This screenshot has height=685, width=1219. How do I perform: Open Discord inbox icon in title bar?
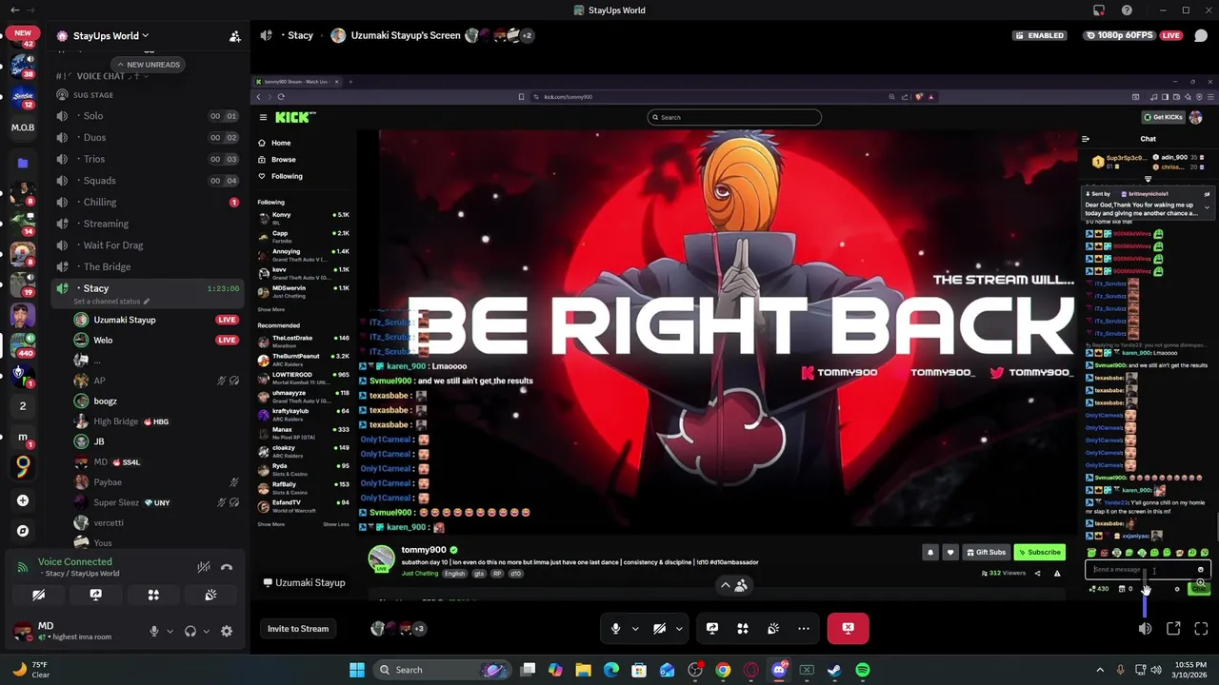1099,10
